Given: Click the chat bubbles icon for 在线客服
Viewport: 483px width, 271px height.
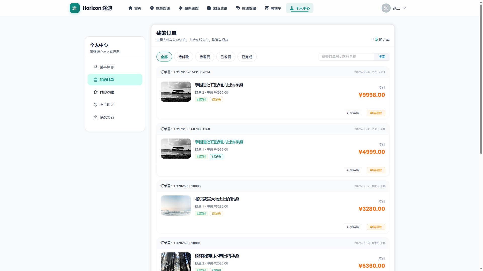Looking at the screenshot, I should (238, 8).
